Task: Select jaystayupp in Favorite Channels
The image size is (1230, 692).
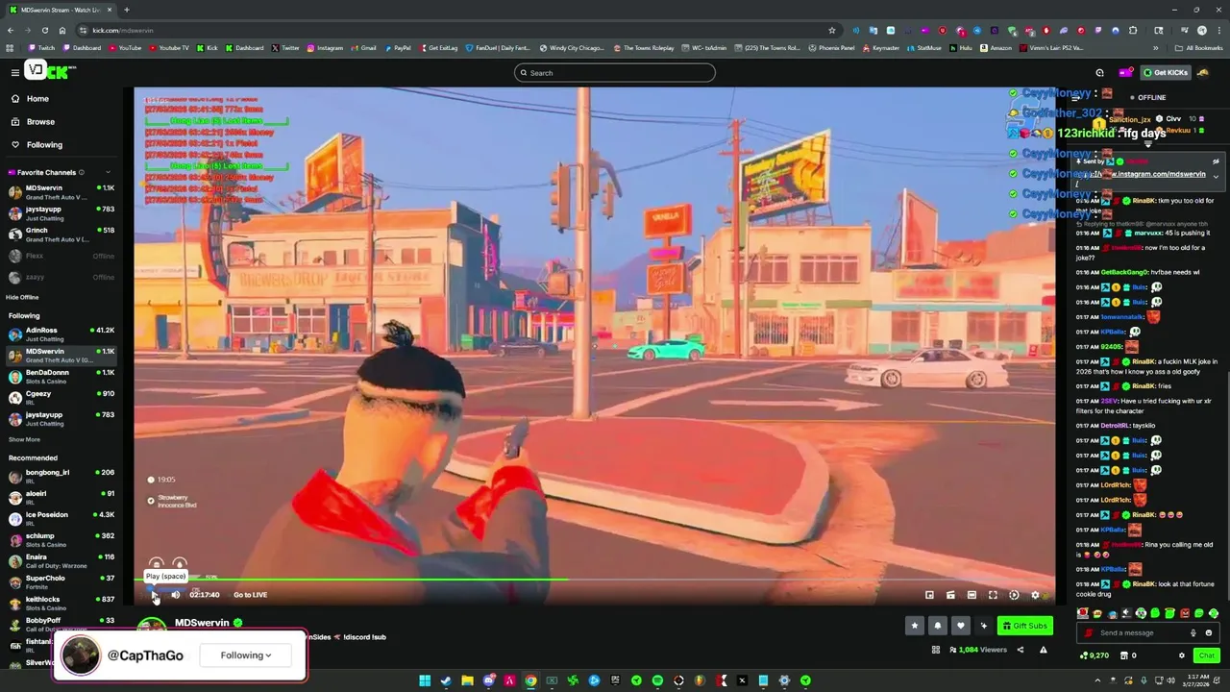Action: 61,212
